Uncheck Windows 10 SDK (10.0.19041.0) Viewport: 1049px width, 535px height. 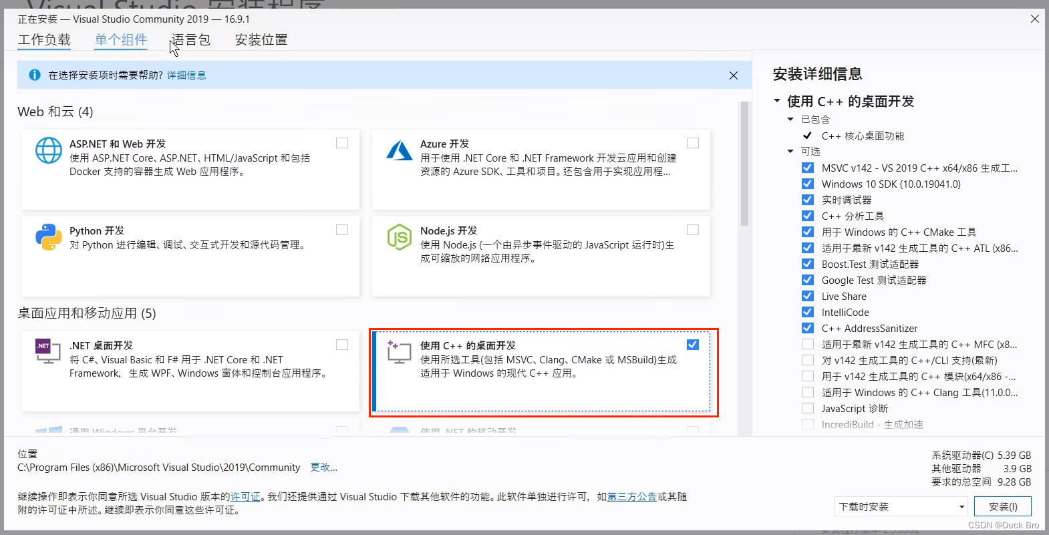pyautogui.click(x=808, y=184)
